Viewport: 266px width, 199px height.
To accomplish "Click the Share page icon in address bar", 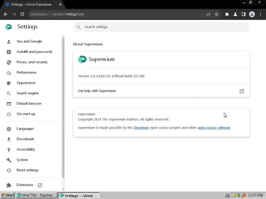I will 208,15.
